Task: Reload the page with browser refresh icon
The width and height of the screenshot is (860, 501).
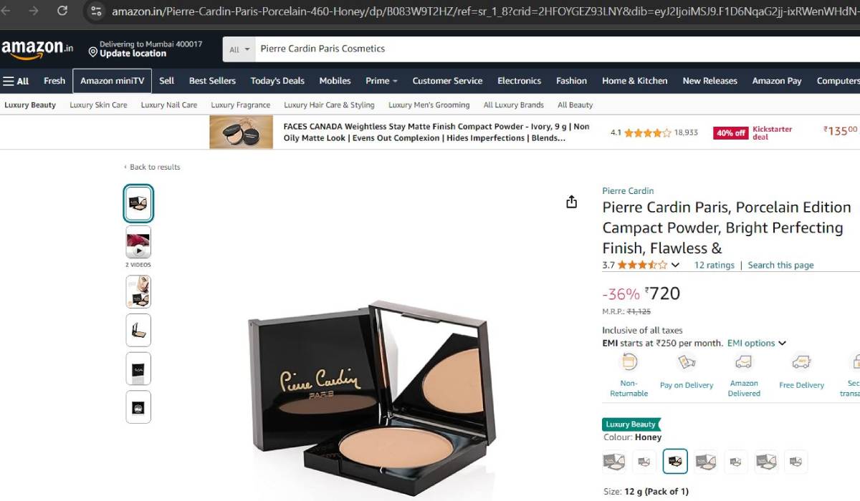Action: coord(62,11)
